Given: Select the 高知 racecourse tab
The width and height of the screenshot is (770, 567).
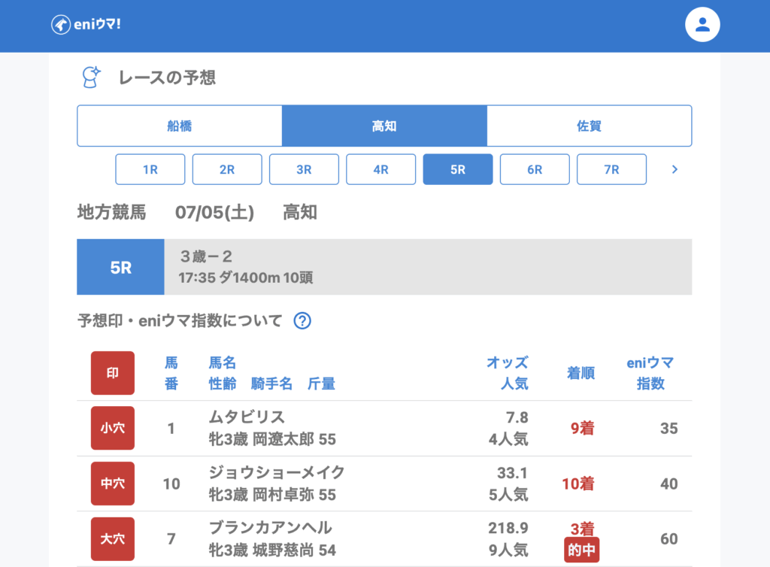Looking at the screenshot, I should point(384,126).
